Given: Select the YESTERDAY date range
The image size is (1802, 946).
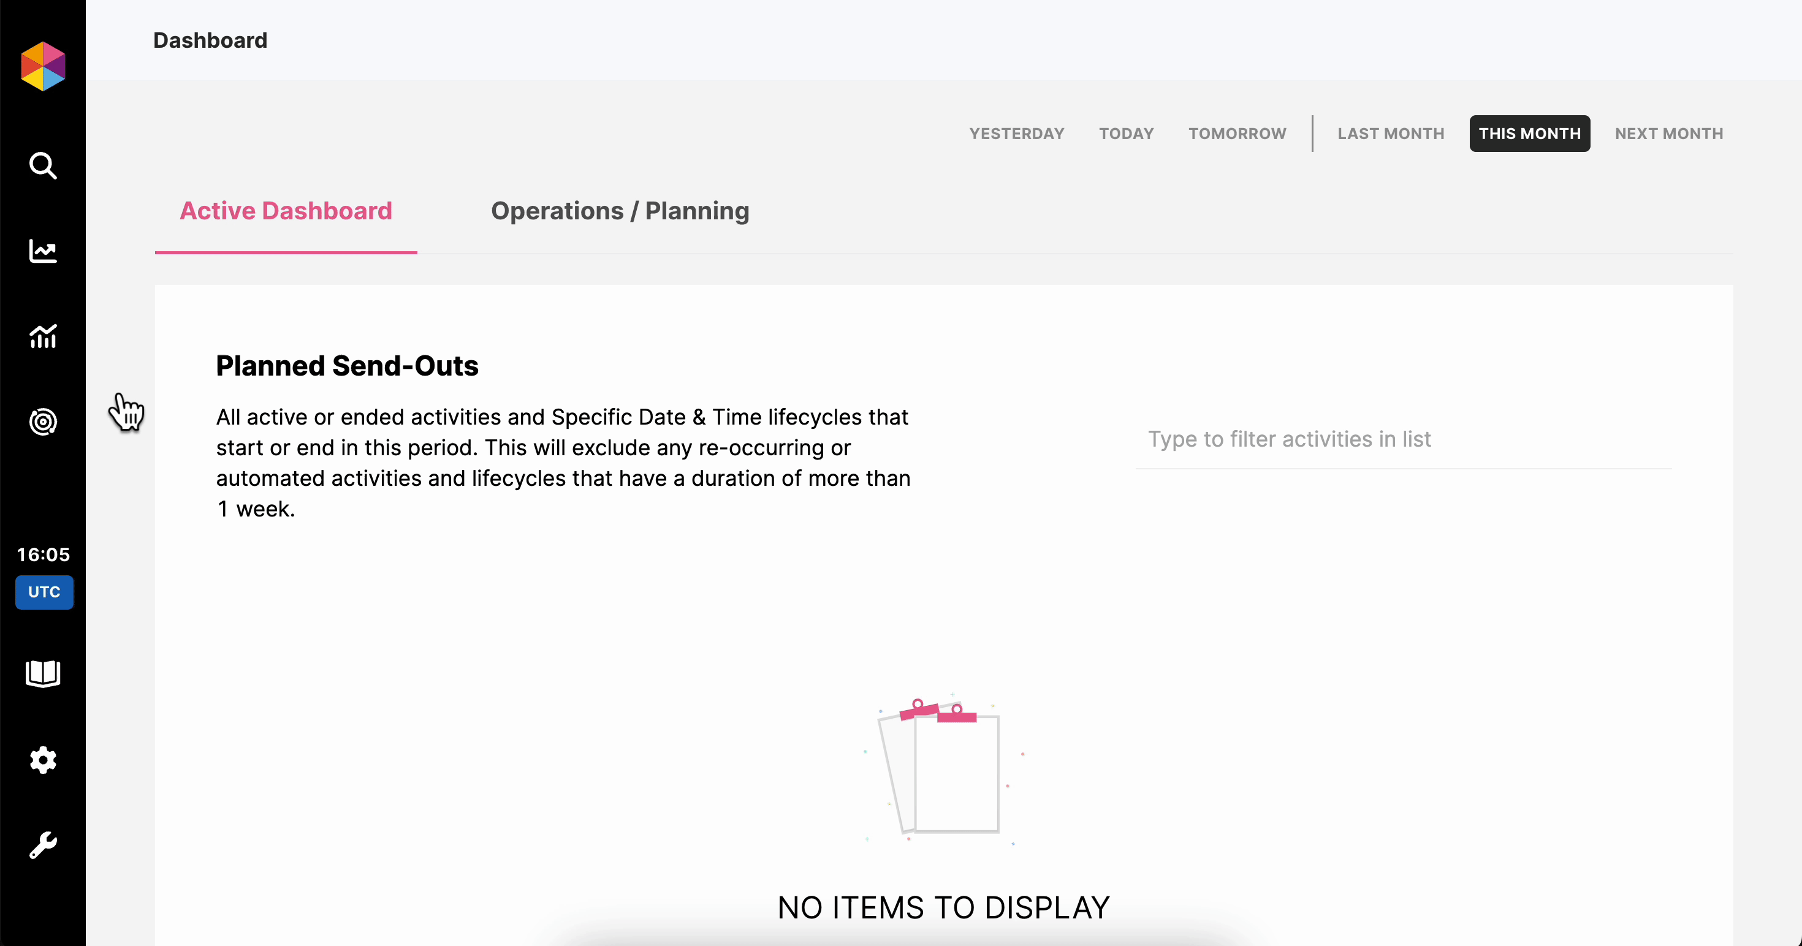Looking at the screenshot, I should (1016, 134).
